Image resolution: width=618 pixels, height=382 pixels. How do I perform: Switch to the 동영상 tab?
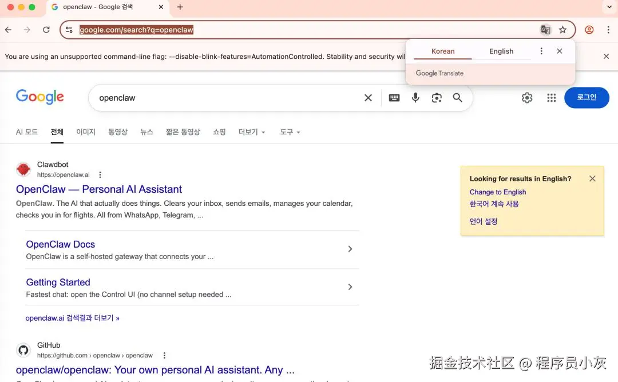coord(118,132)
